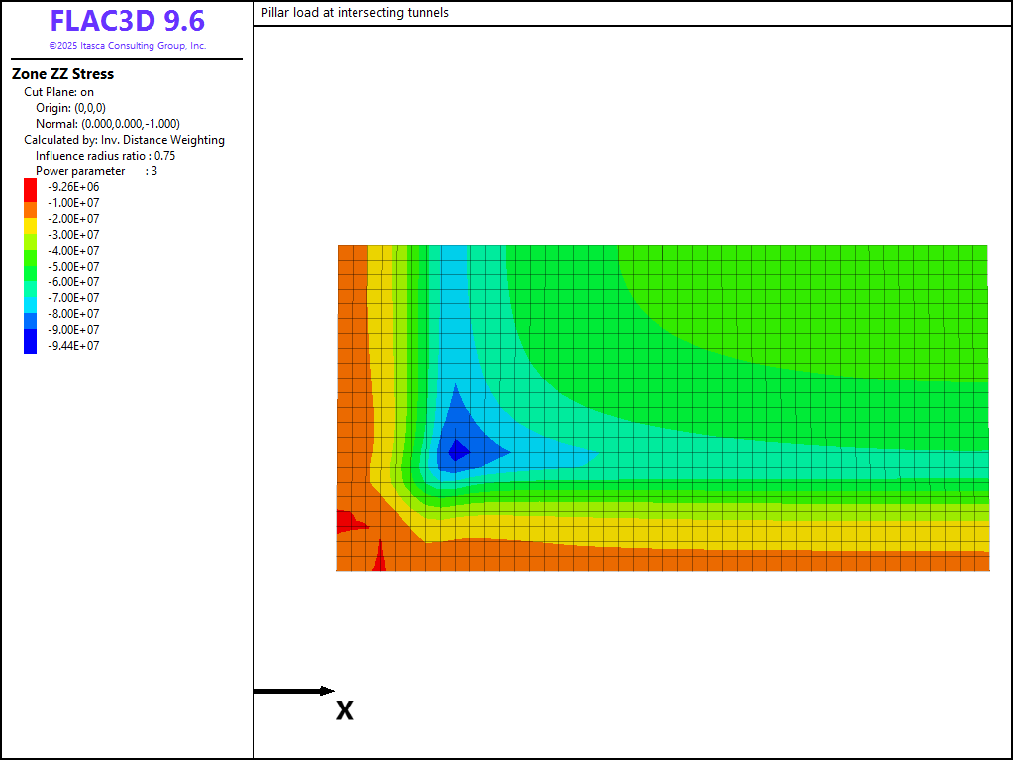Click the red zone on the left model edge

click(x=347, y=522)
